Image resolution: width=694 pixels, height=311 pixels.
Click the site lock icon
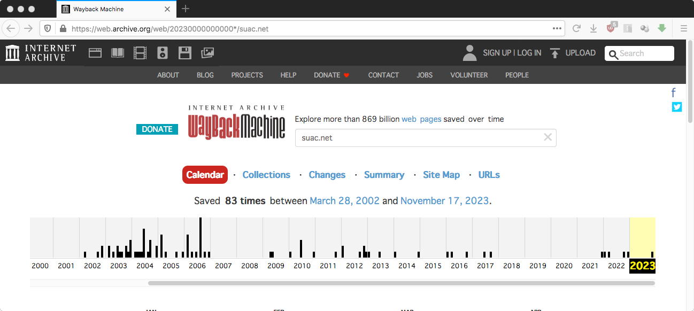[63, 28]
